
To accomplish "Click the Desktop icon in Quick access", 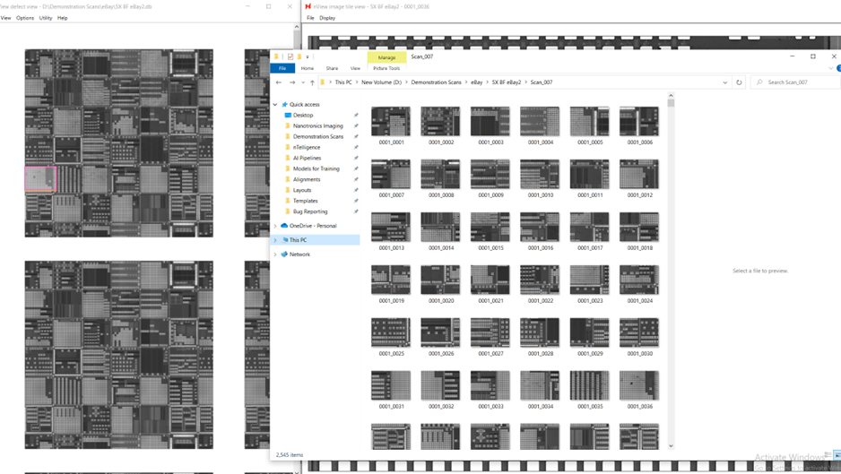I will point(288,116).
